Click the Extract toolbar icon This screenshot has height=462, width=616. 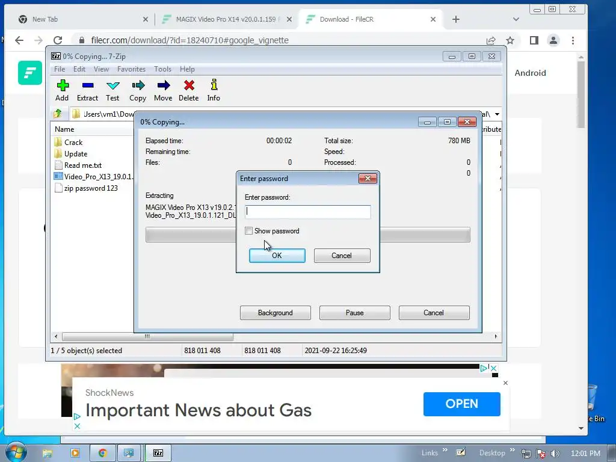(x=87, y=90)
